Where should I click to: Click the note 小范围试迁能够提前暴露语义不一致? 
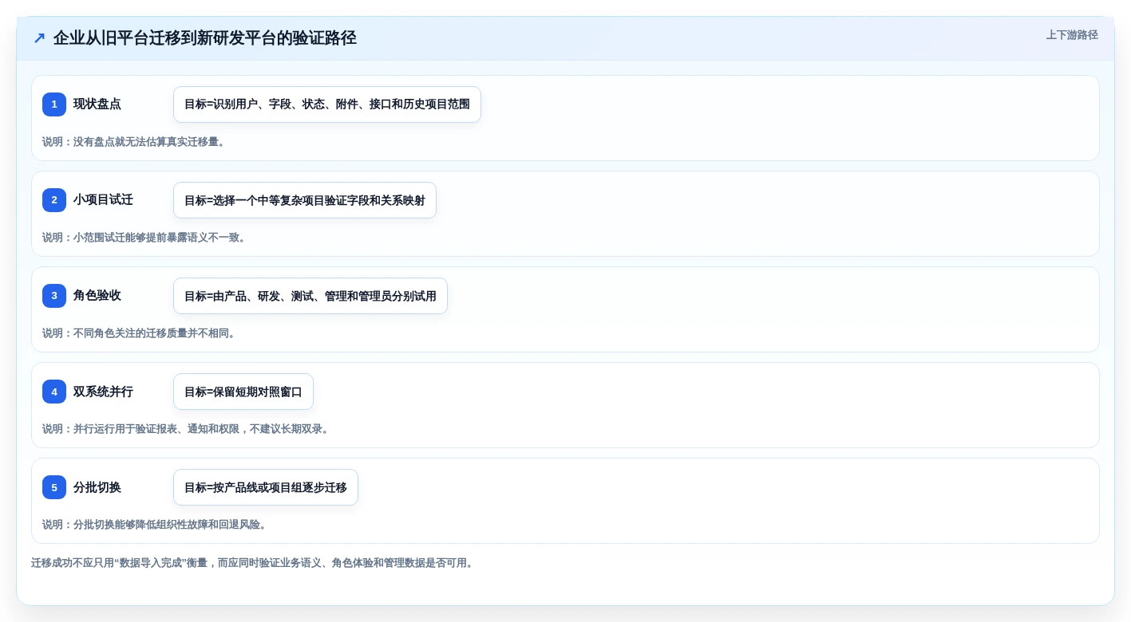(146, 238)
